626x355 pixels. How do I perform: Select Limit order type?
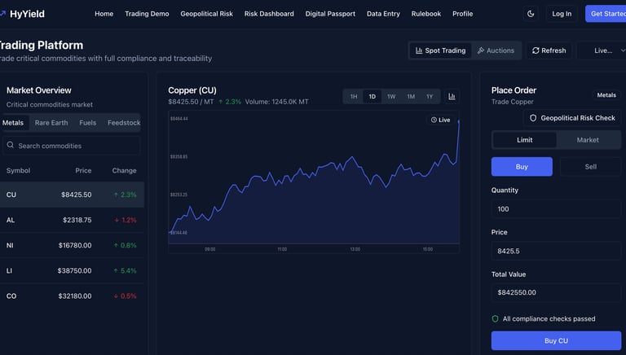525,140
